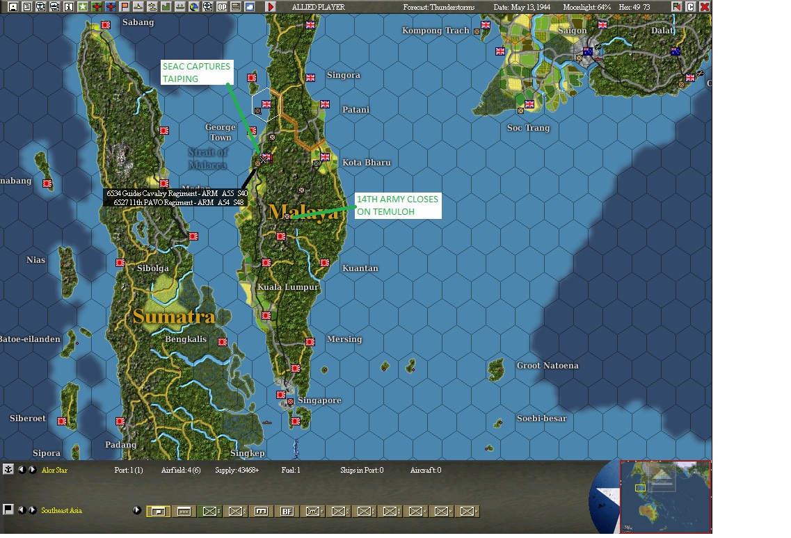The width and height of the screenshot is (791, 538).
Task: Select next command after Southeast Asia
Action: click(32, 510)
